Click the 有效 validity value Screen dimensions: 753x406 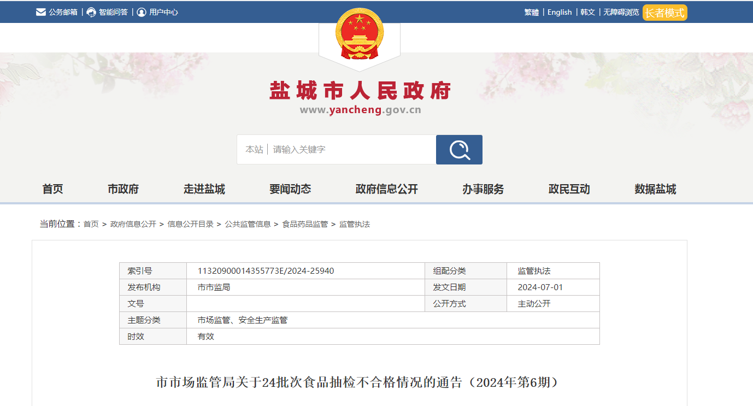(206, 337)
